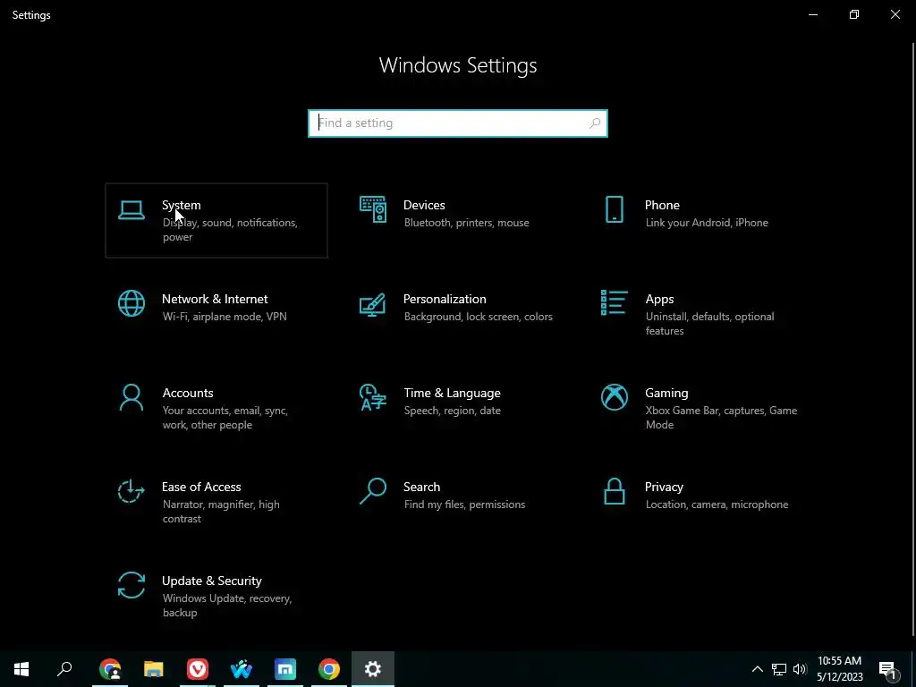This screenshot has height=687, width=916.
Task: Focus the Find a setting search field
Action: [x=458, y=123]
